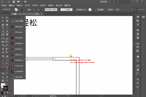The image size is (146, 97).
Task: Select the Reflect tool
Action: click(3, 38)
